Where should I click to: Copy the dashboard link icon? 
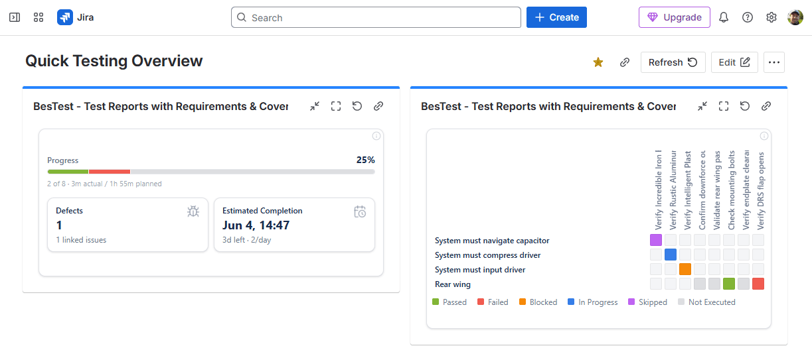coord(625,62)
